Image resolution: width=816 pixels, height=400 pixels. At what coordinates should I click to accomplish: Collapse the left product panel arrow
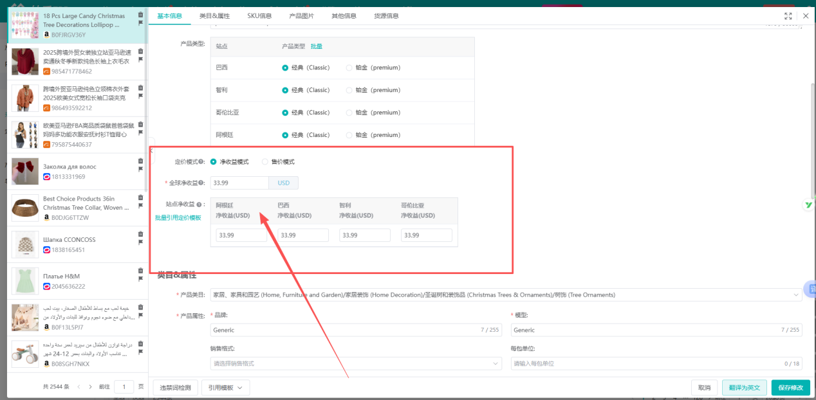152,150
